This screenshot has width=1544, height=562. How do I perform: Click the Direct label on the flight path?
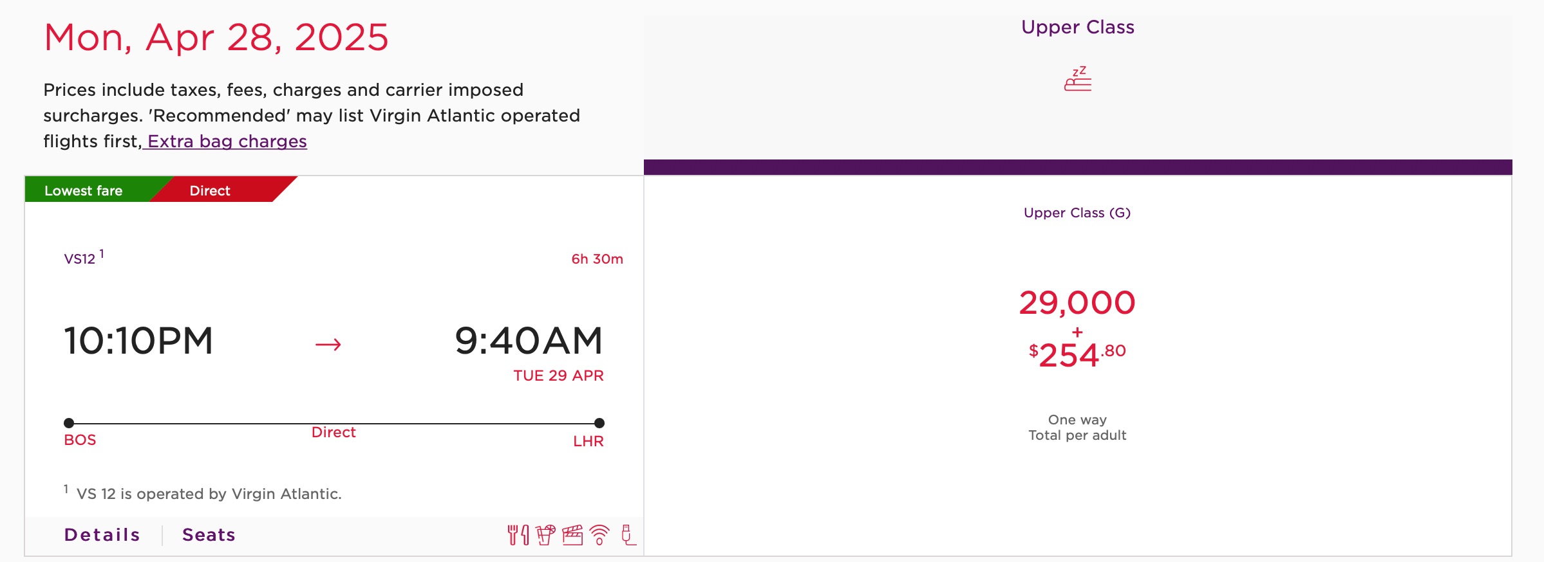(x=334, y=432)
